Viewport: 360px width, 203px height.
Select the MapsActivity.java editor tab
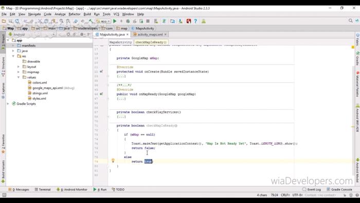[x=112, y=35]
